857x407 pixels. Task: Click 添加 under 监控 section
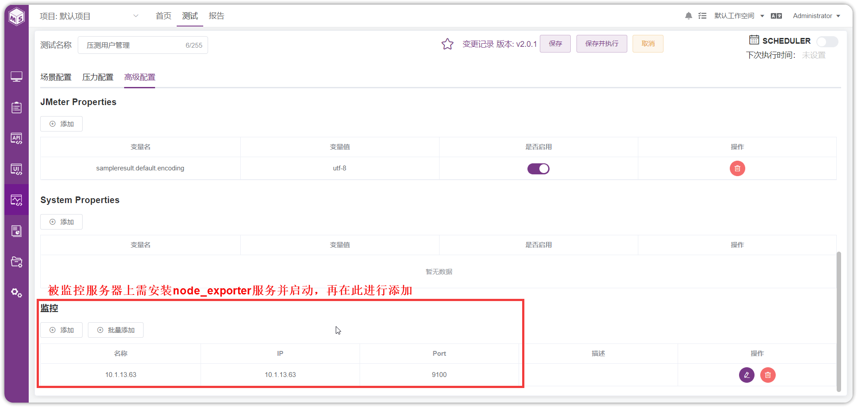(61, 330)
